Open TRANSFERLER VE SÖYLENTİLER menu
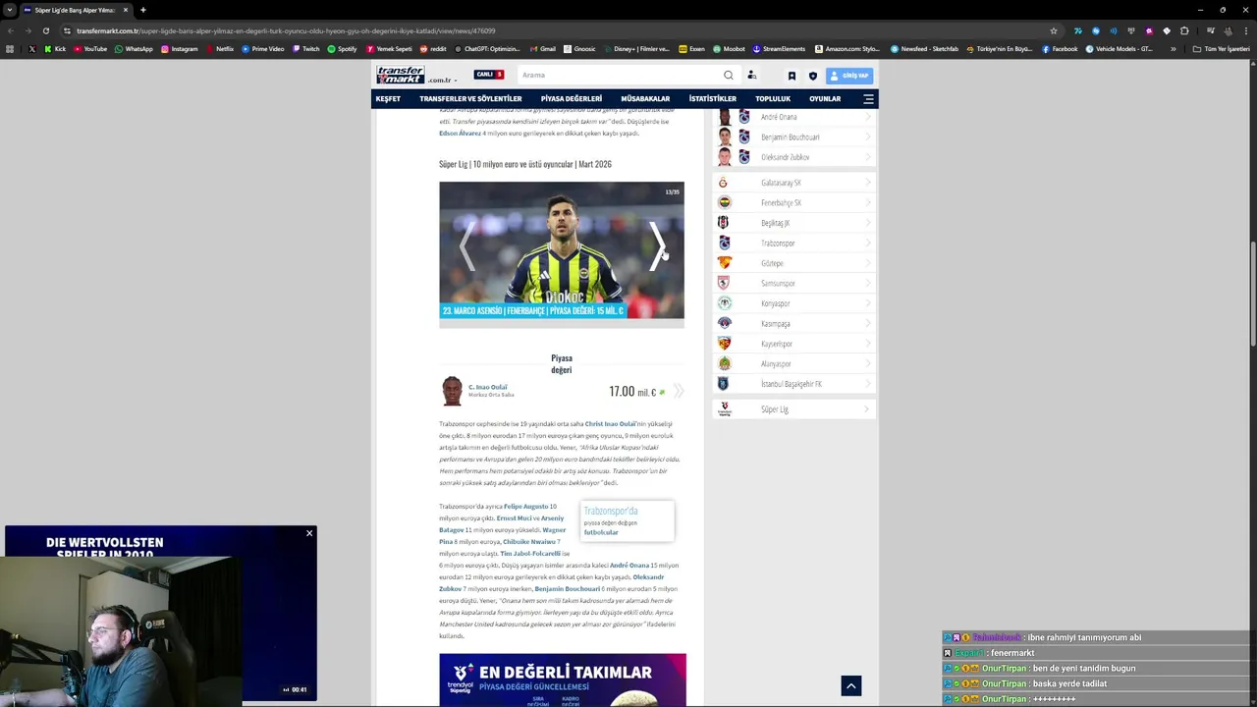 coord(470,99)
